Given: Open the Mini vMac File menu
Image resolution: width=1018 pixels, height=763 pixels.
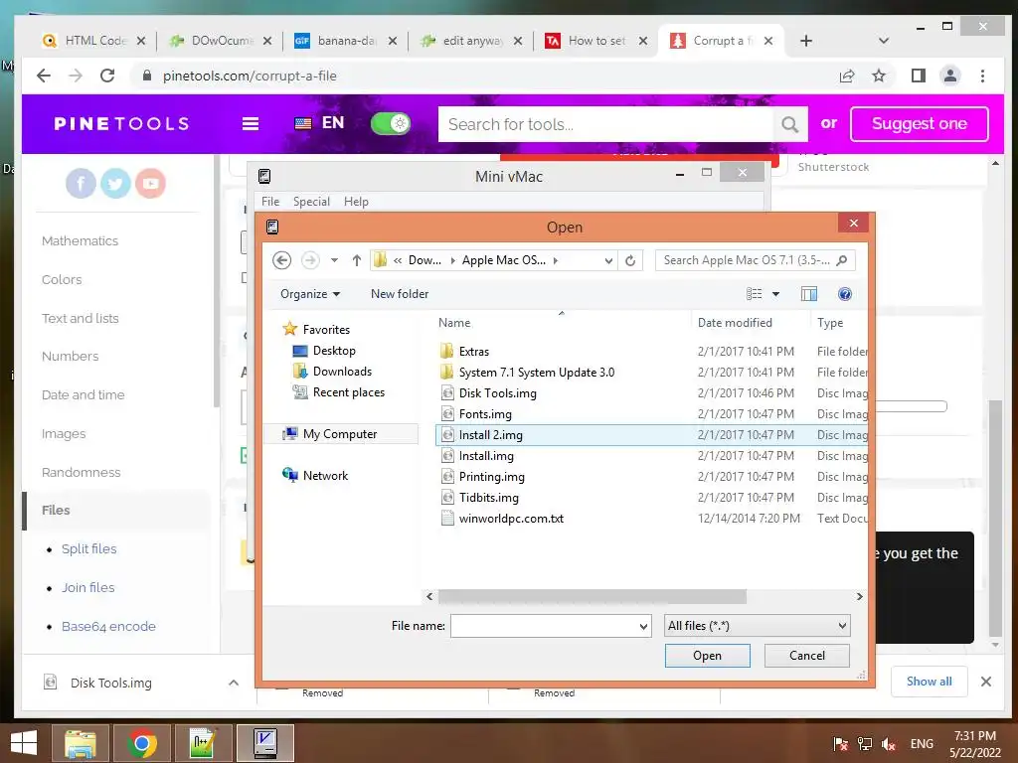Looking at the screenshot, I should tap(270, 201).
